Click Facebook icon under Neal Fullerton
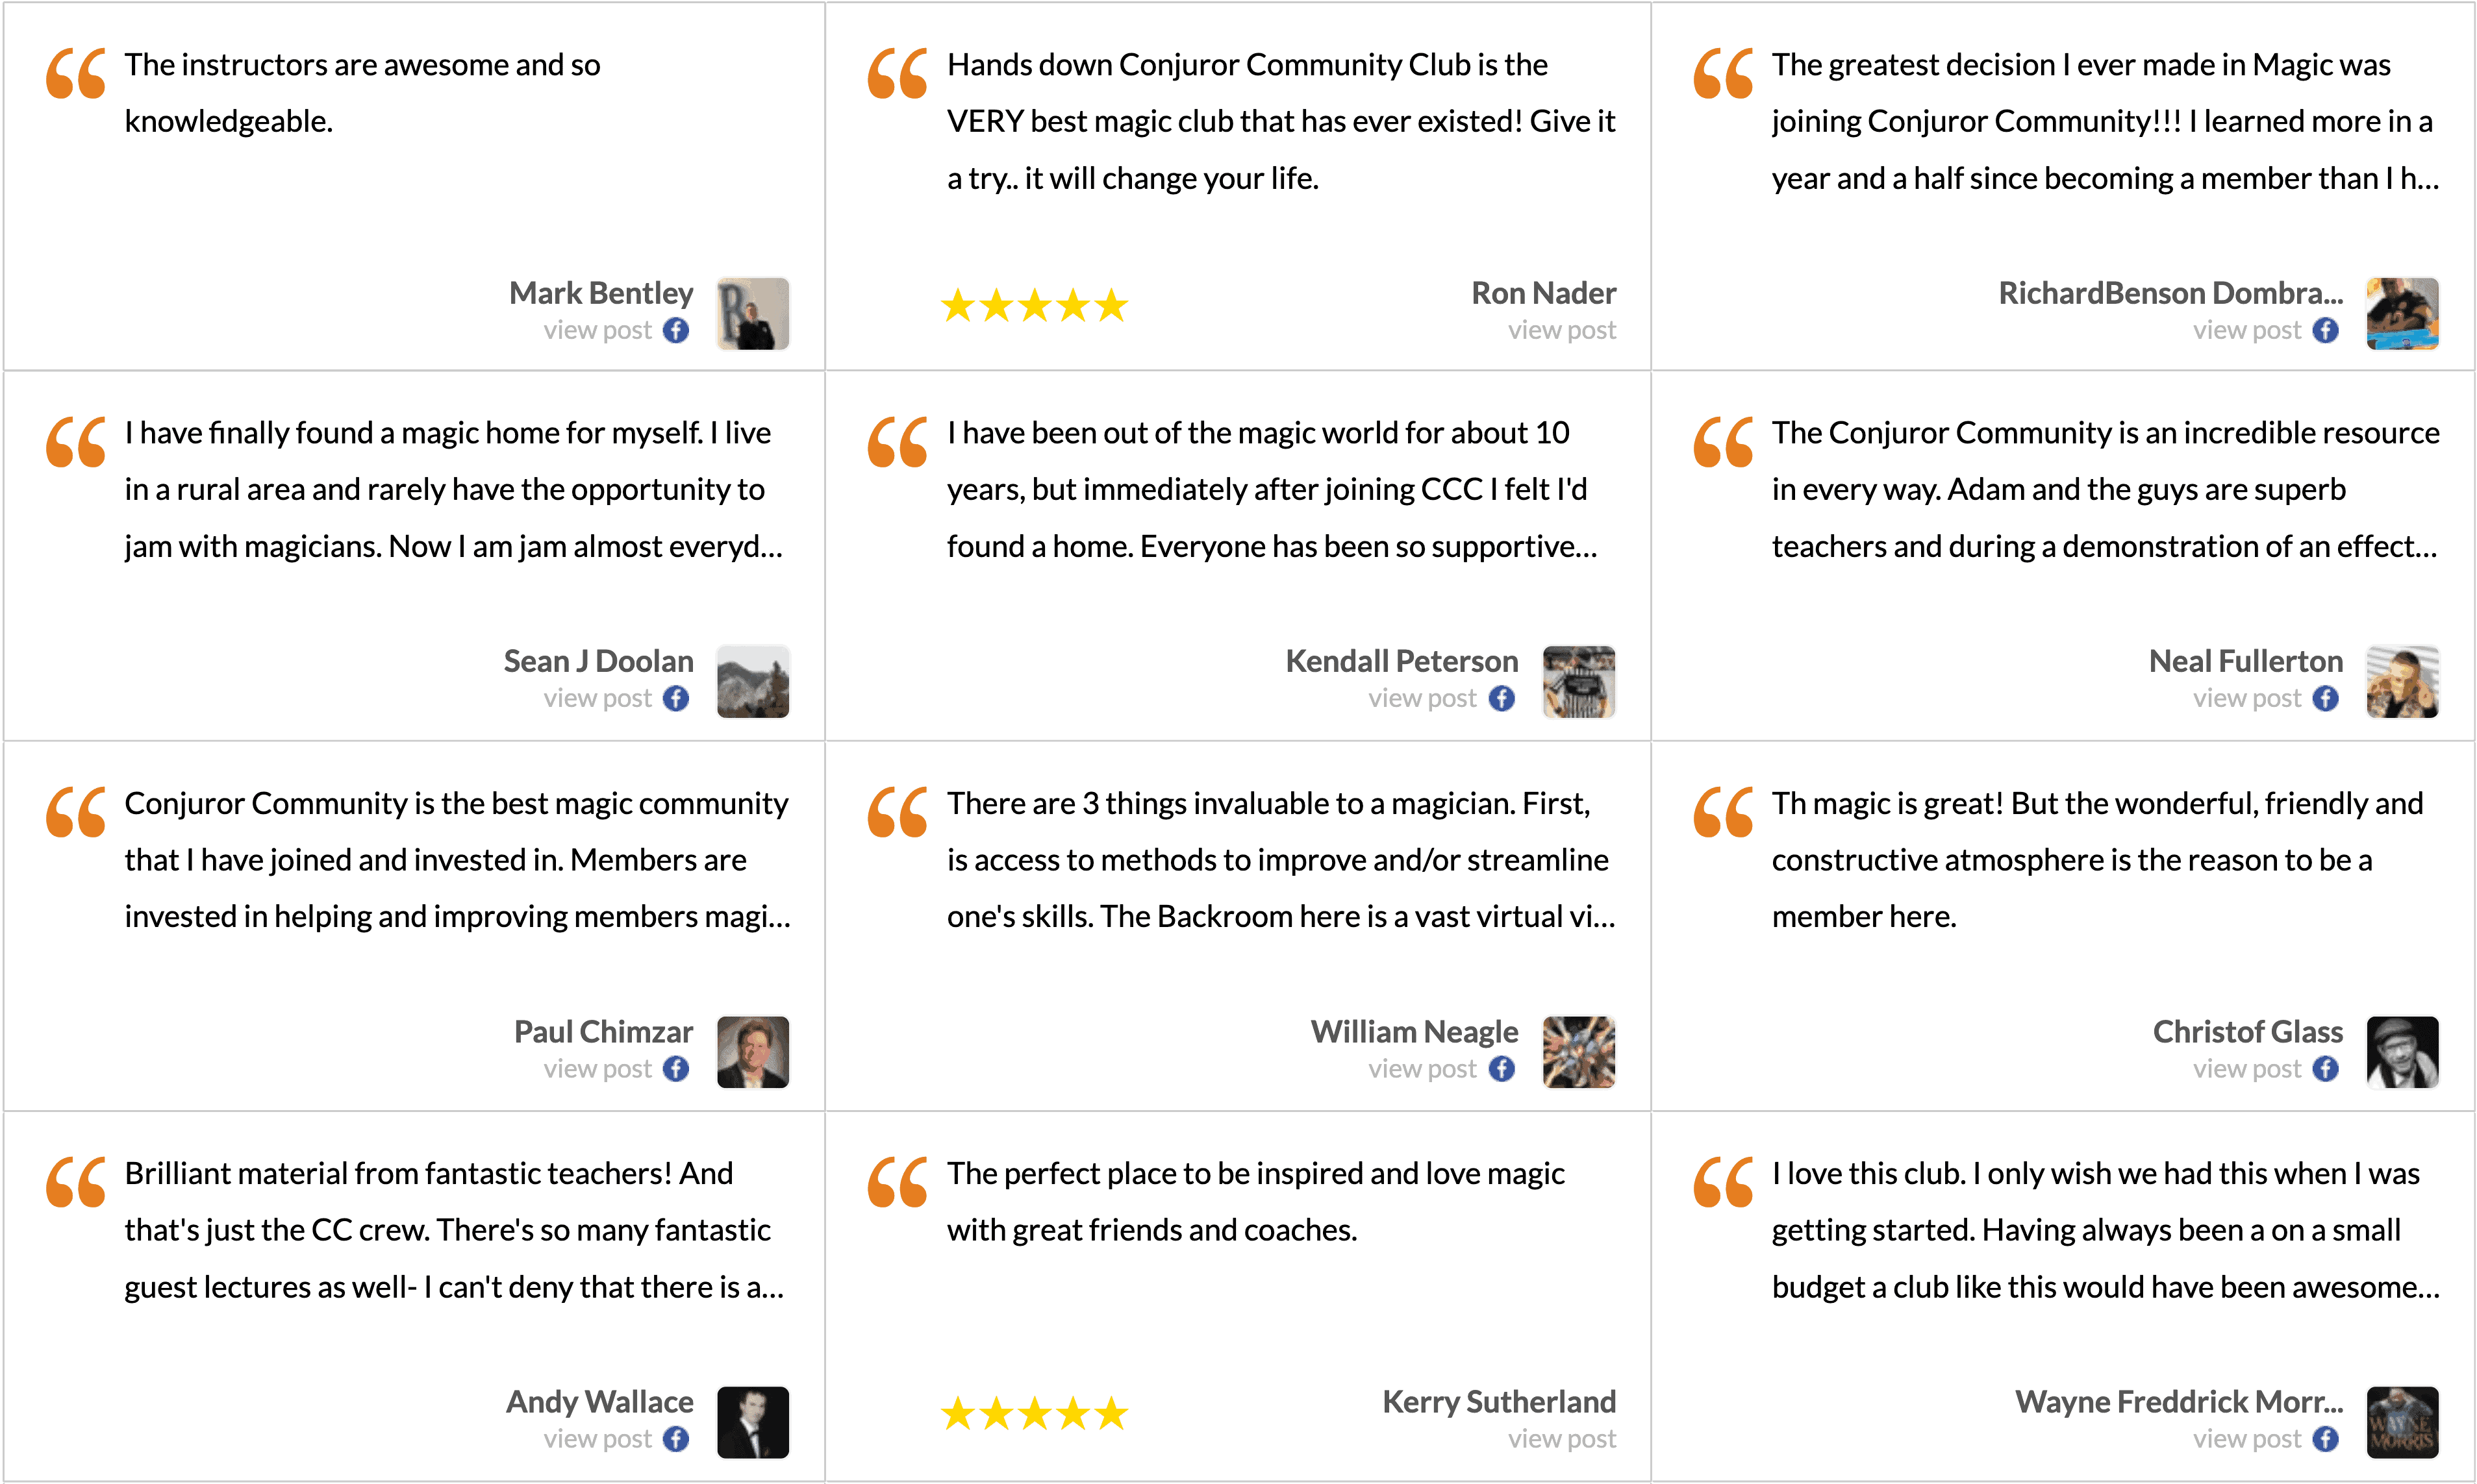This screenshot has height=1484, width=2477. click(2326, 698)
